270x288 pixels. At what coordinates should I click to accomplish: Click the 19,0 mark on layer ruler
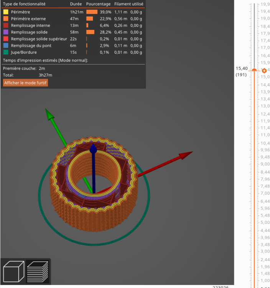click(265, 18)
